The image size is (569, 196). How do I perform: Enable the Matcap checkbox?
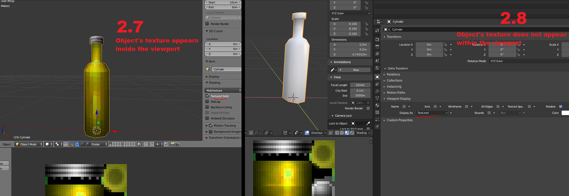pyautogui.click(x=207, y=102)
